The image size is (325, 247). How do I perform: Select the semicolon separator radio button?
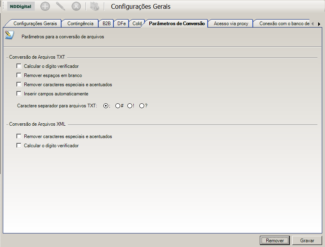[106, 106]
